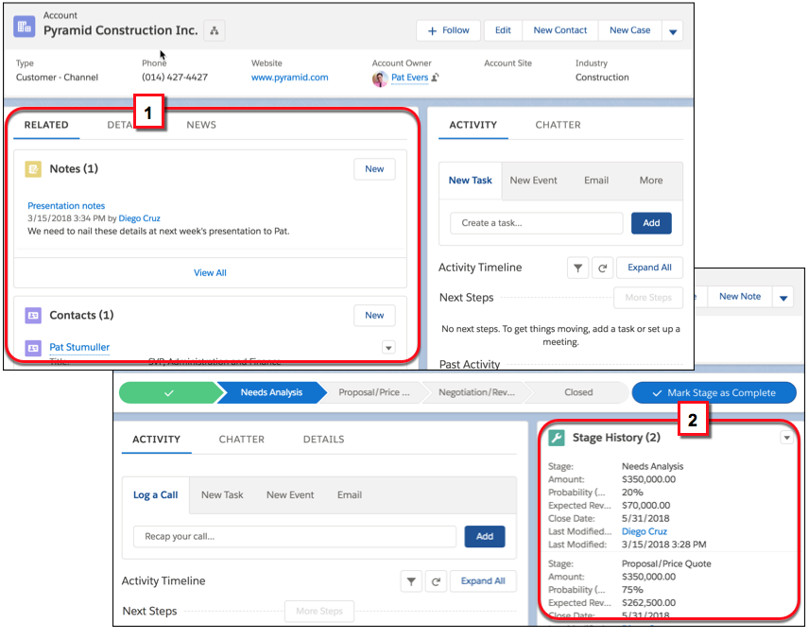Click the Notes section icon

pyautogui.click(x=33, y=169)
